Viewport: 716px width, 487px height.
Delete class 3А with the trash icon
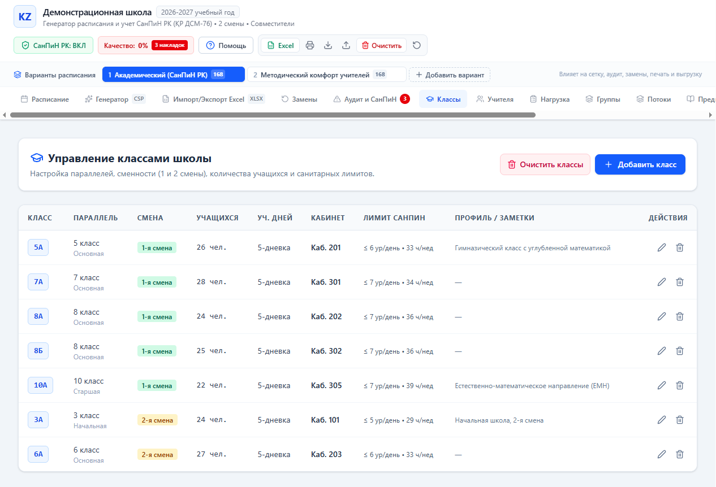point(680,420)
